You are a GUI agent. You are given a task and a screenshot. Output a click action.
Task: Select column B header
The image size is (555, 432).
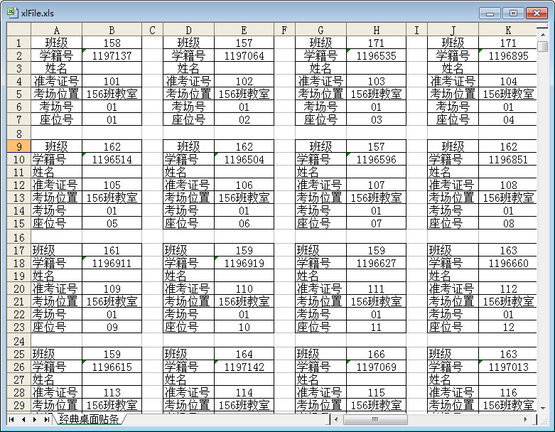(112, 30)
